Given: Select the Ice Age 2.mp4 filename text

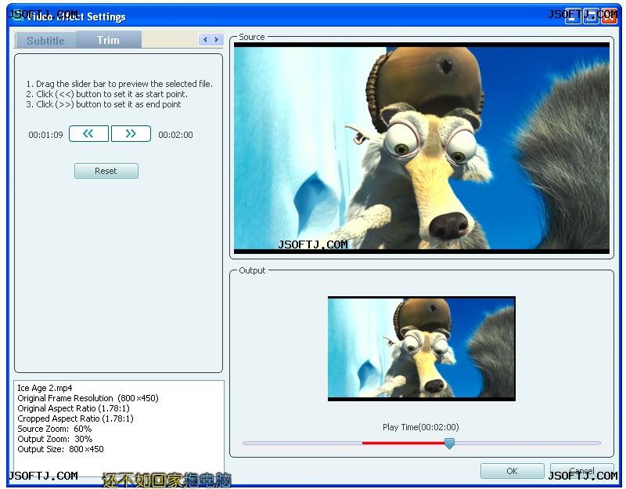Looking at the screenshot, I should pos(45,388).
